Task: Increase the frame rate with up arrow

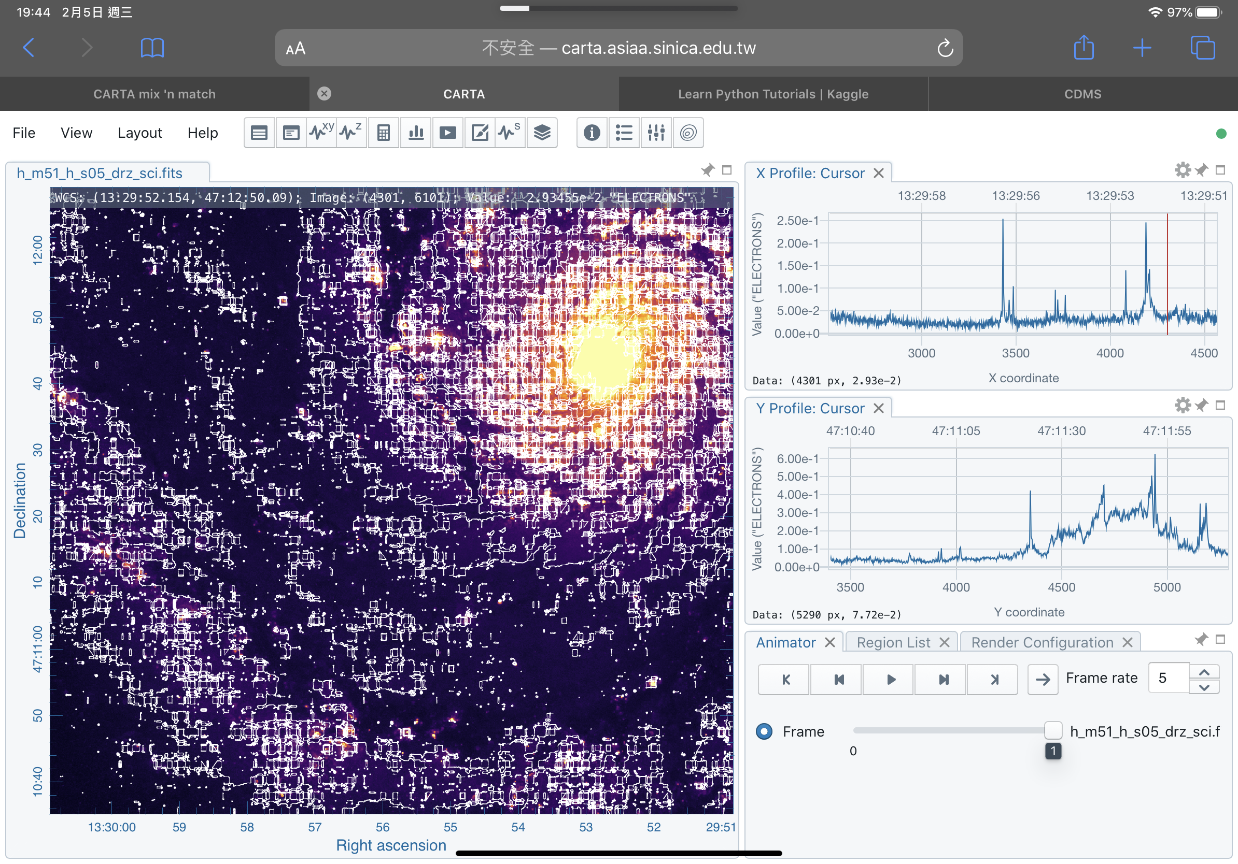Action: 1204,672
